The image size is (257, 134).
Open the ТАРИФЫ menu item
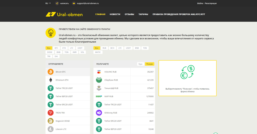pyautogui.click(x=143, y=14)
